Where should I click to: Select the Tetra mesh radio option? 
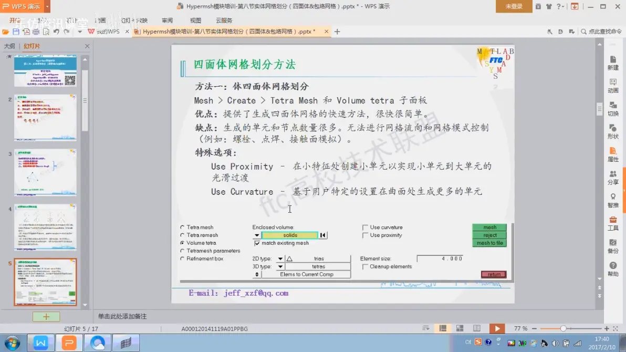pyautogui.click(x=182, y=227)
